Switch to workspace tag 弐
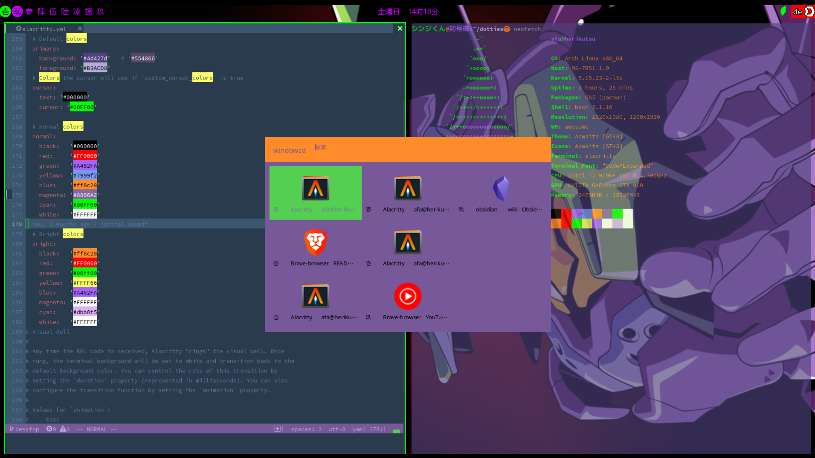Image resolution: width=815 pixels, height=458 pixels. click(17, 11)
